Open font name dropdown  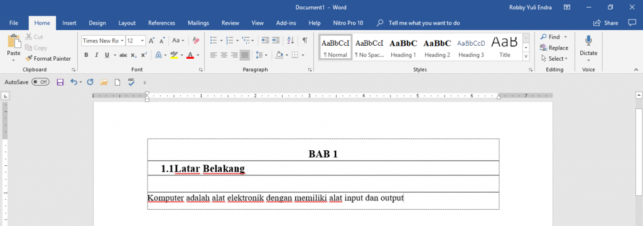122,41
